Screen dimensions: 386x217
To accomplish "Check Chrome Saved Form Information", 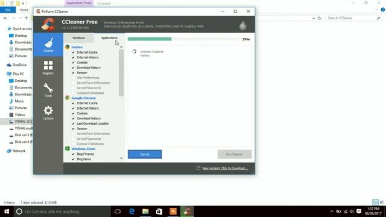I will 73,134.
